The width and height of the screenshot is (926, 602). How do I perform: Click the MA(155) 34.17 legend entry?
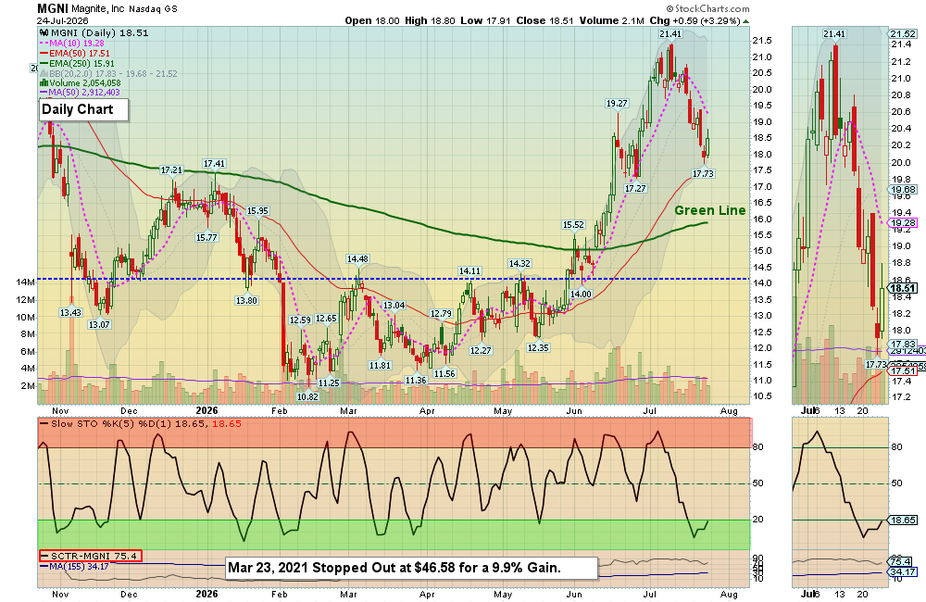click(x=74, y=566)
